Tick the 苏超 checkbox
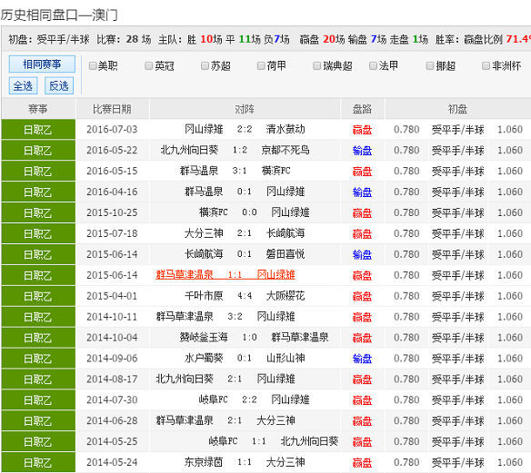The height and width of the screenshot is (473, 531). pyautogui.click(x=205, y=66)
